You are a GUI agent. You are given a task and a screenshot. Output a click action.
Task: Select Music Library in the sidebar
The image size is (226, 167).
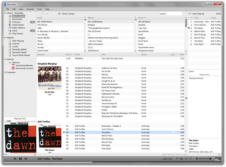tap(18, 16)
